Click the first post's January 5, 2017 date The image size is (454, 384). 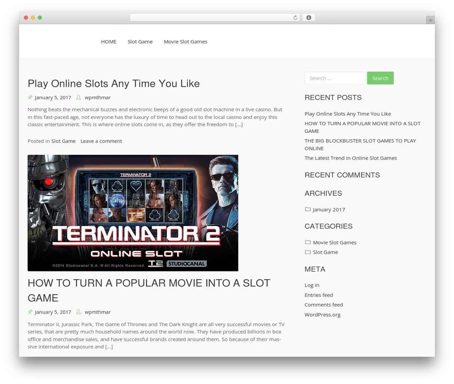53,97
